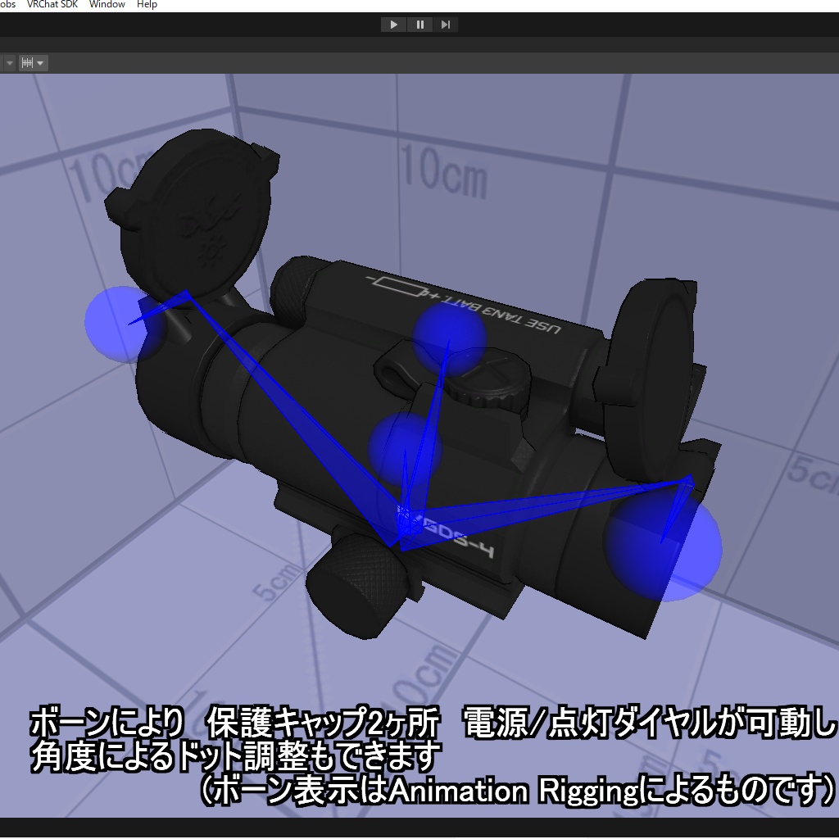The width and height of the screenshot is (839, 839).
Task: Open the leftmost toolbar dropdown arrow
Action: (7, 62)
